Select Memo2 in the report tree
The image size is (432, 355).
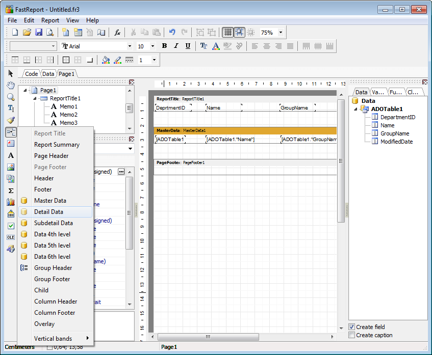coord(69,115)
